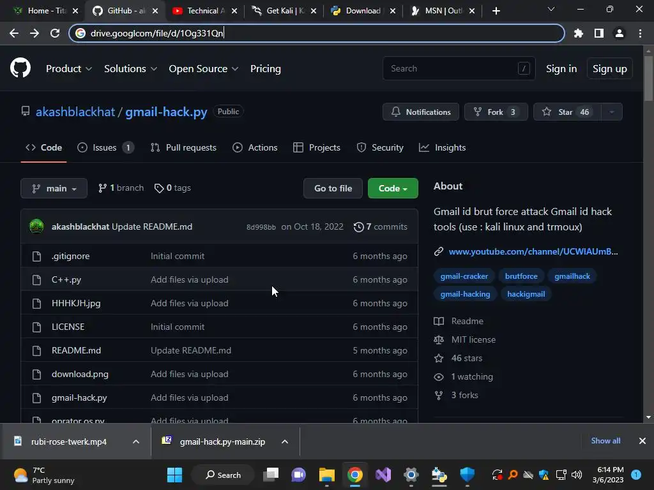Click the GitHub octocat logo
654x490 pixels.
(x=20, y=68)
